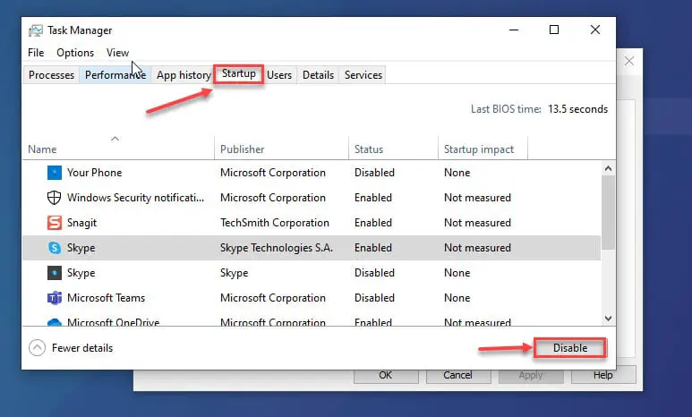Select the Snagit entry name
692x417 pixels.
pos(81,223)
